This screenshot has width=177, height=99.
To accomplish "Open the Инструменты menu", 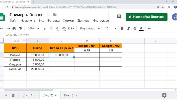I will point(101,21).
